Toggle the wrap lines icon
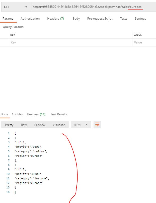 pyautogui.click(x=97, y=125)
